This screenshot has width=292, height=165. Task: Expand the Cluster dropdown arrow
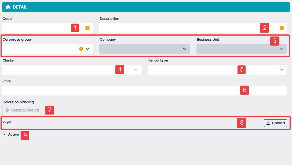tap(136, 70)
